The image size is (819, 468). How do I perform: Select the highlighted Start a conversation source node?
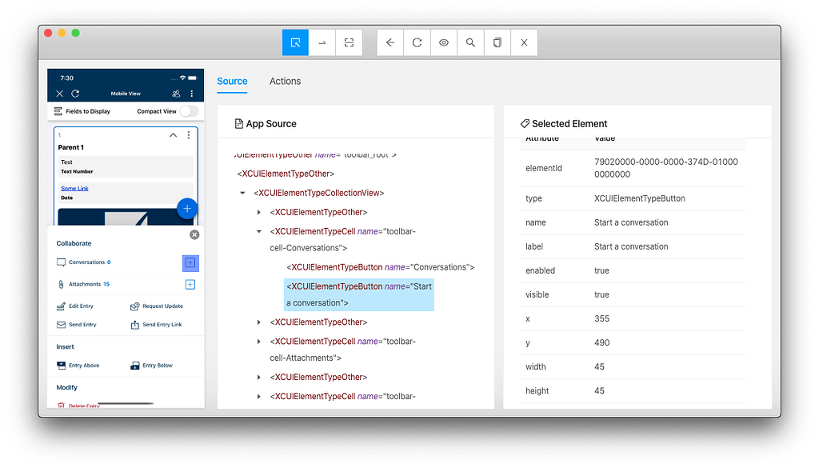point(358,294)
